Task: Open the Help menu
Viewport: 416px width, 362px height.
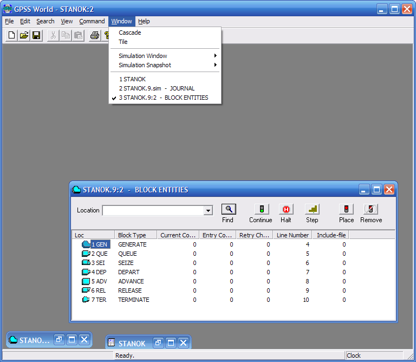Action: (x=144, y=21)
